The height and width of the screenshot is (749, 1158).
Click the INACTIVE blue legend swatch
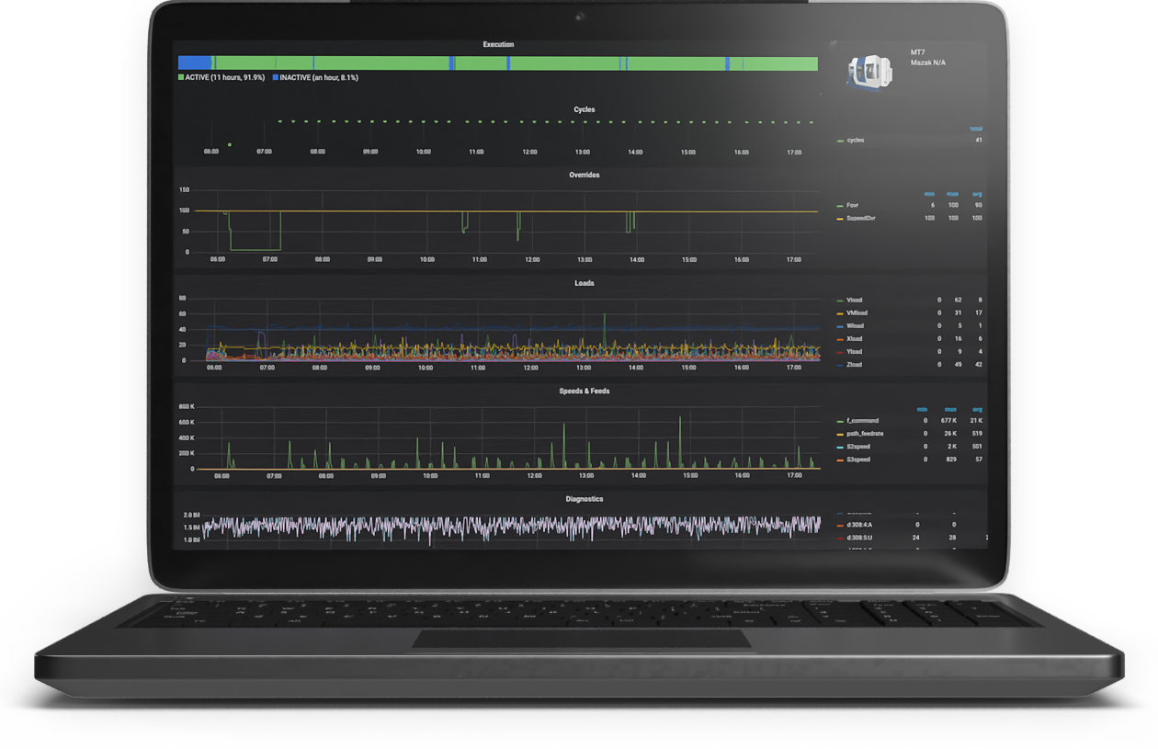click(276, 78)
